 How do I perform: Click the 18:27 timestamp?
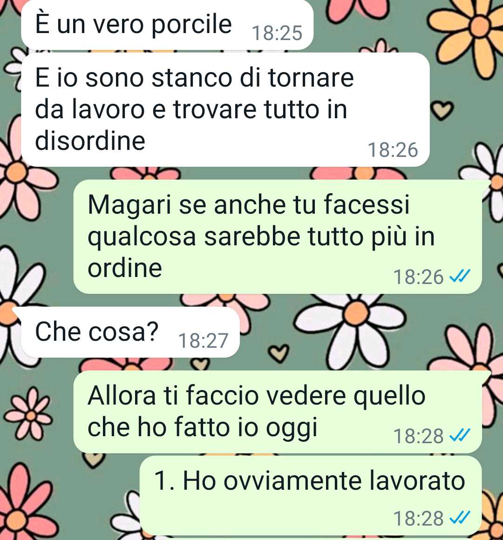click(203, 341)
